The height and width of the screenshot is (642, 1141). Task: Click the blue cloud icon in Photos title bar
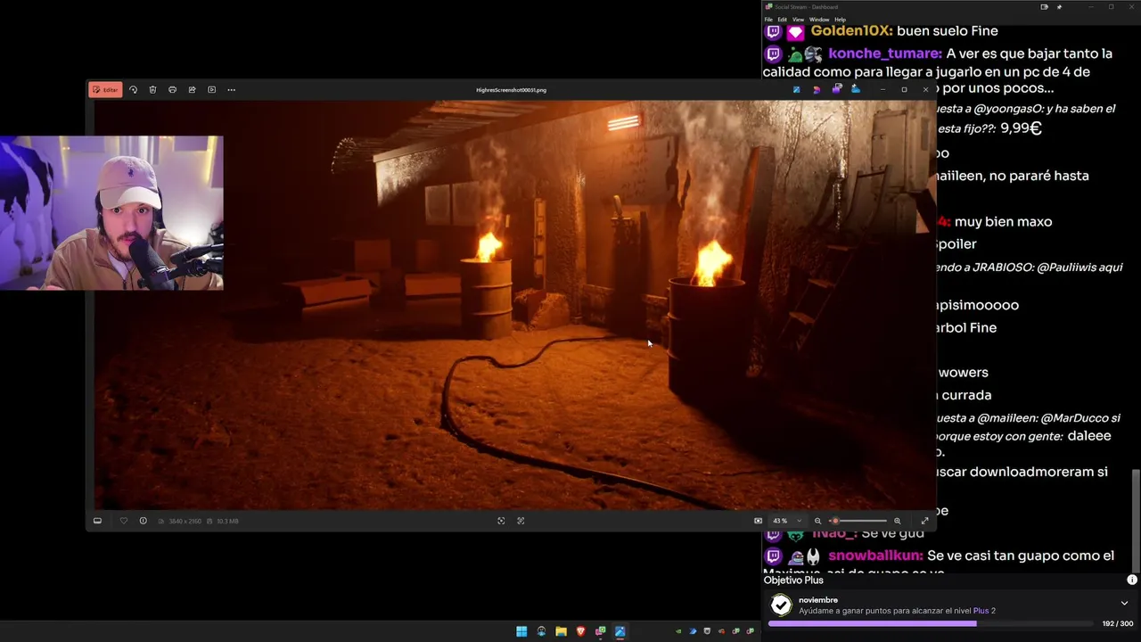point(856,89)
